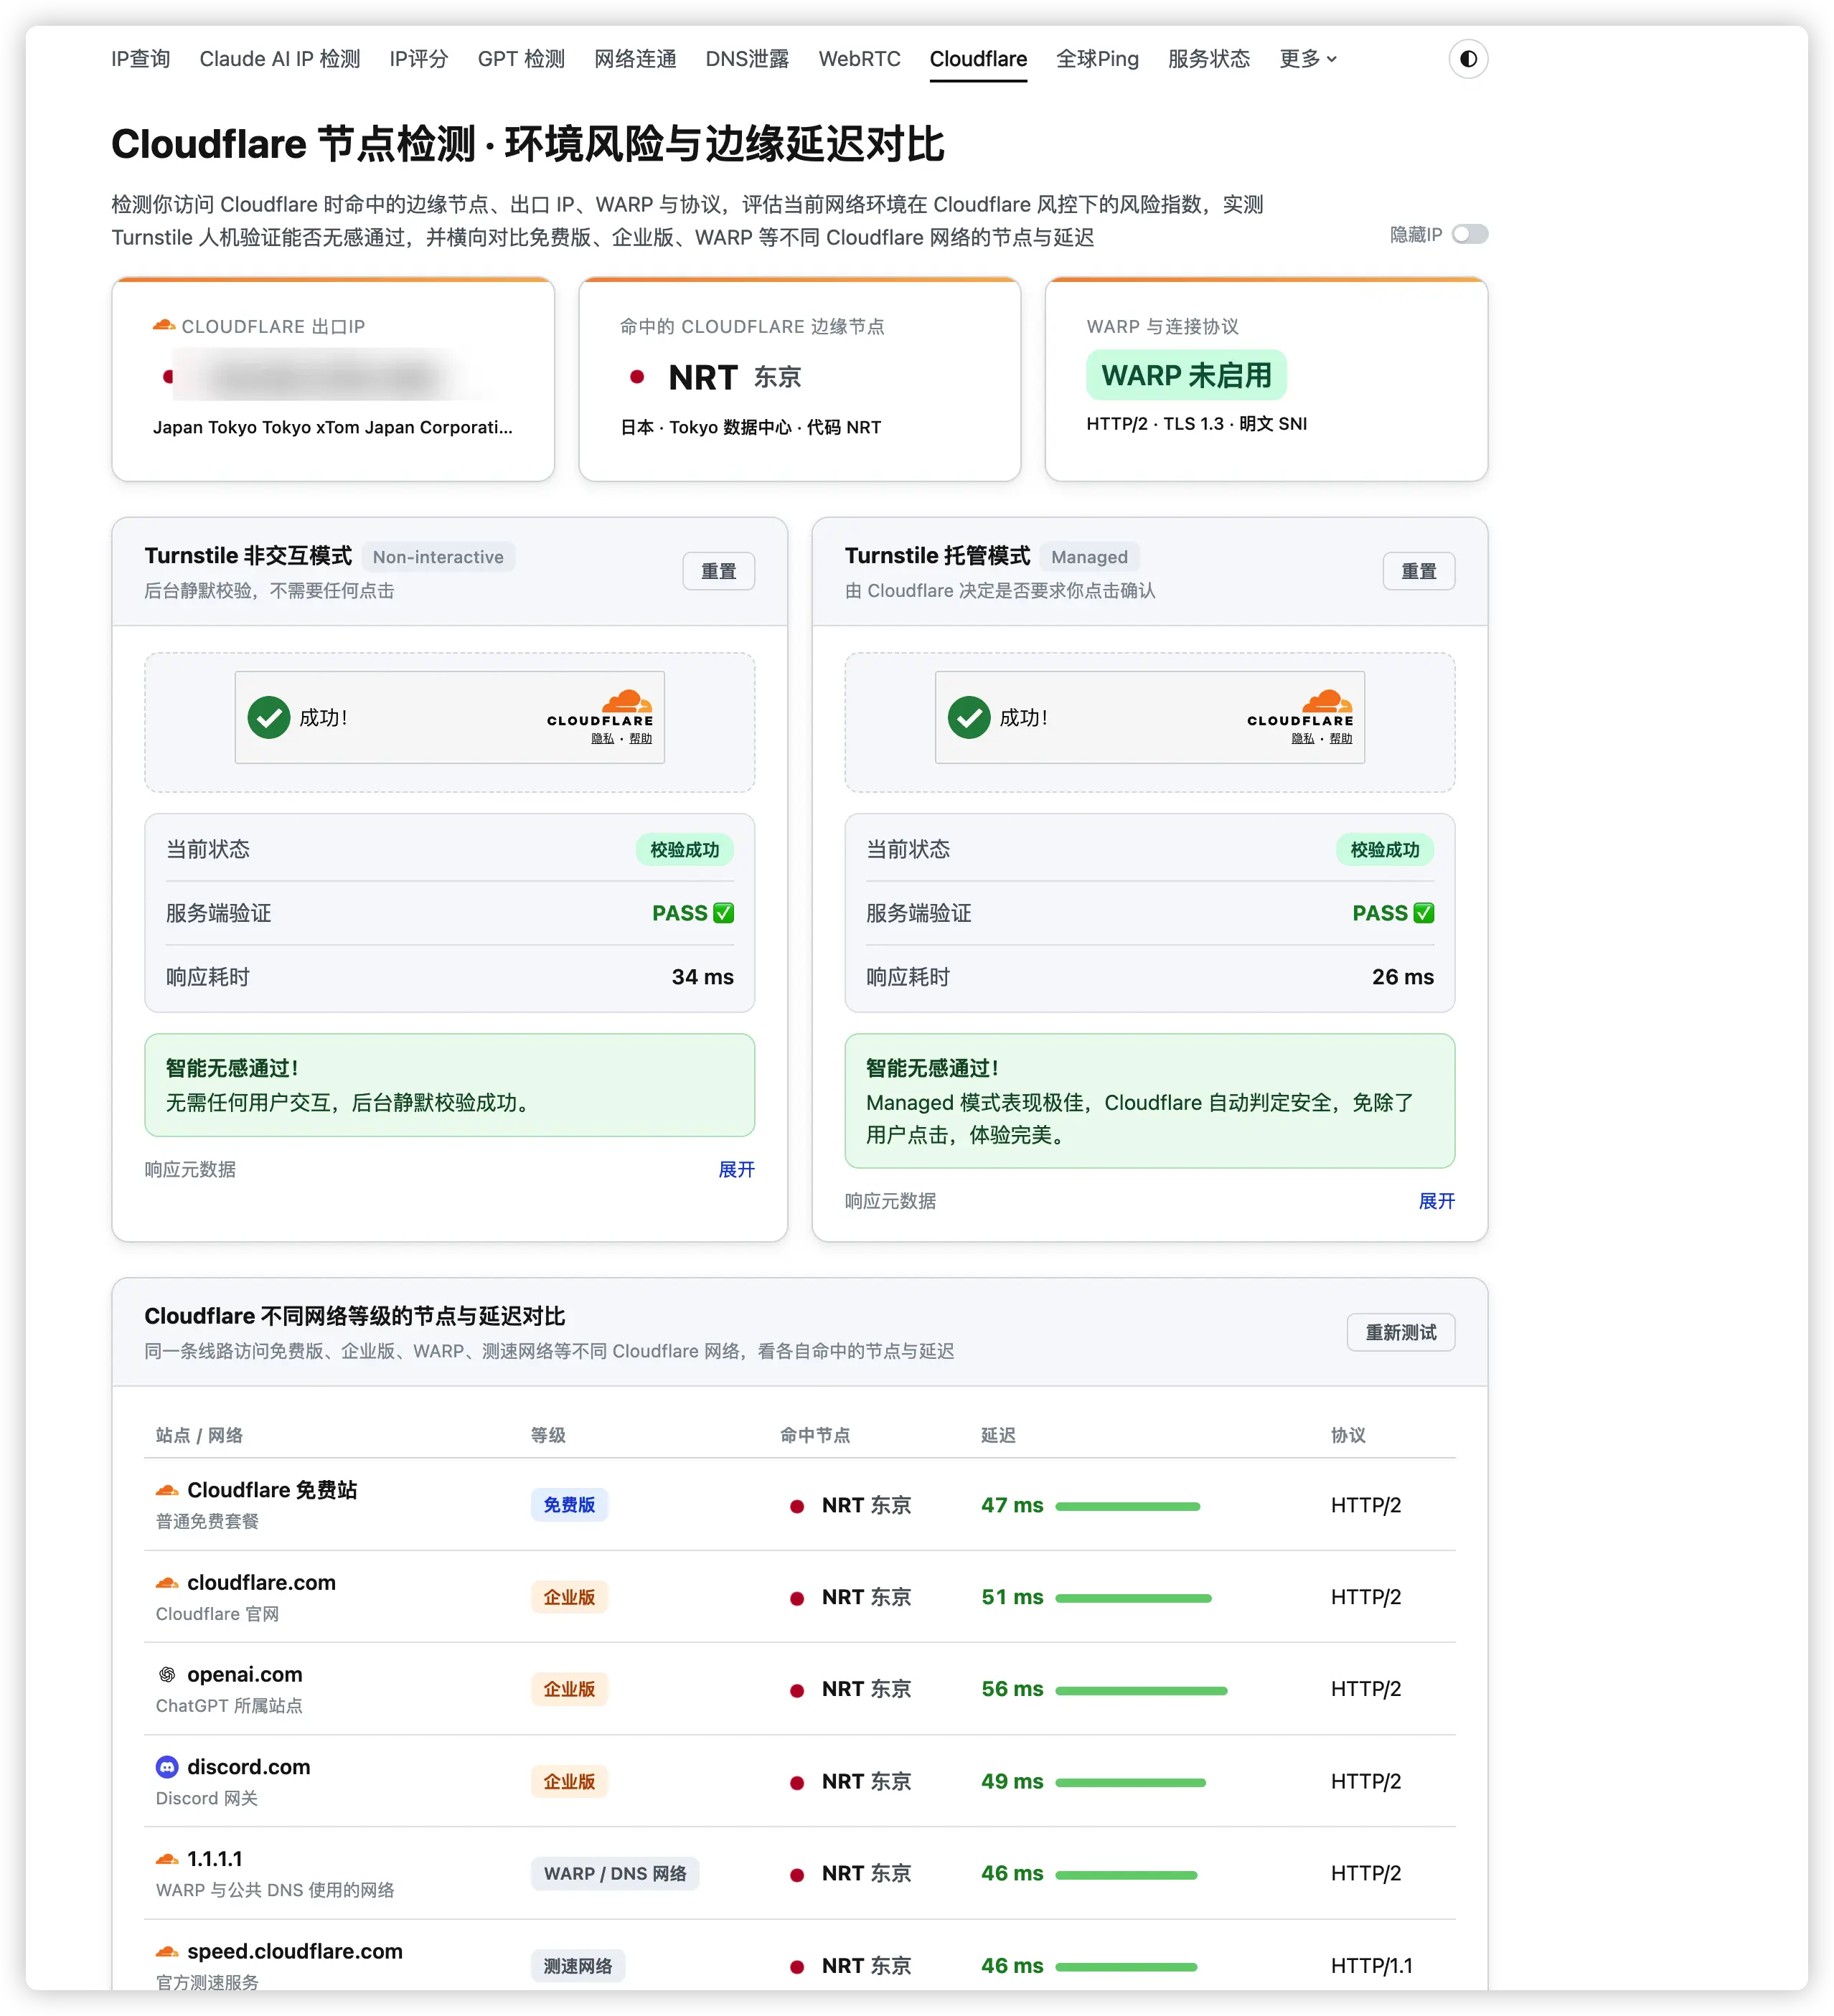This screenshot has width=1834, height=2016.
Task: Click the 47 ms latency bar
Action: [x=1127, y=1506]
